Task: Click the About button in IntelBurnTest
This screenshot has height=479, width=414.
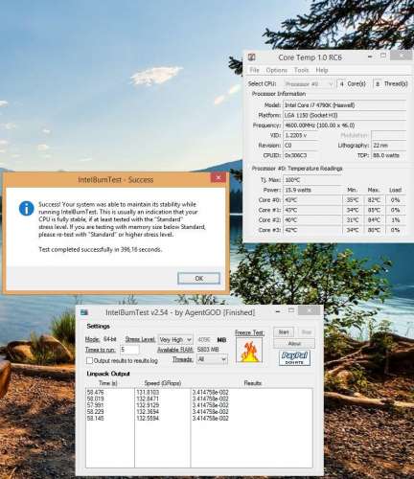Action: coord(294,343)
